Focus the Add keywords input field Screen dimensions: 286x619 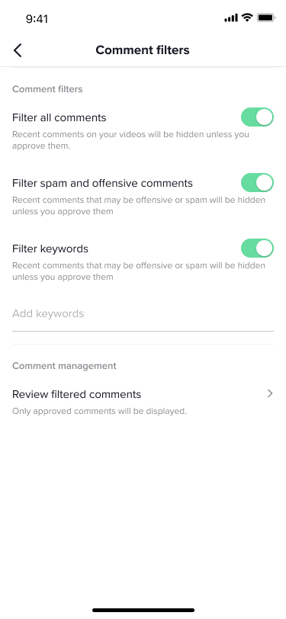[143, 316]
